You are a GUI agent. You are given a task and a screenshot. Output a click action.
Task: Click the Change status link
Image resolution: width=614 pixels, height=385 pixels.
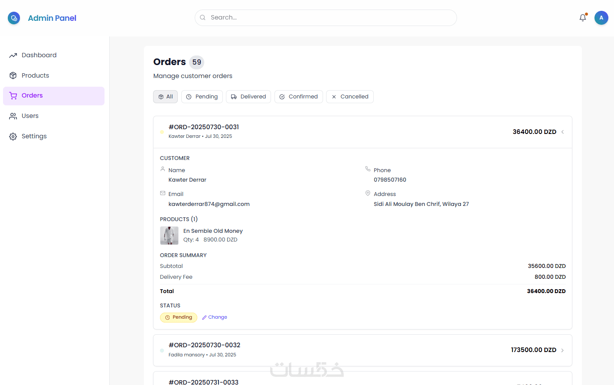[215, 317]
